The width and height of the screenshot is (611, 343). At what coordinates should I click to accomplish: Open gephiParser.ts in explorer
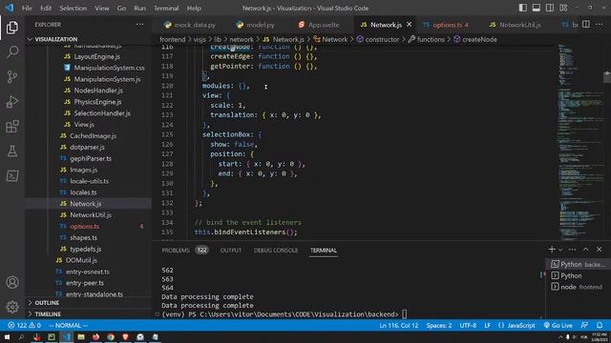click(x=91, y=158)
